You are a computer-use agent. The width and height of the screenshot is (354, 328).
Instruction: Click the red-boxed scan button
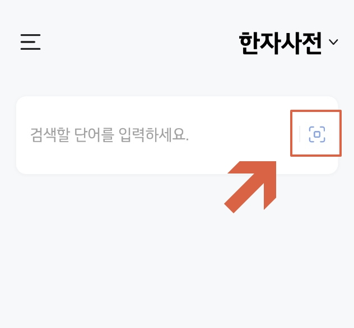[317, 134]
